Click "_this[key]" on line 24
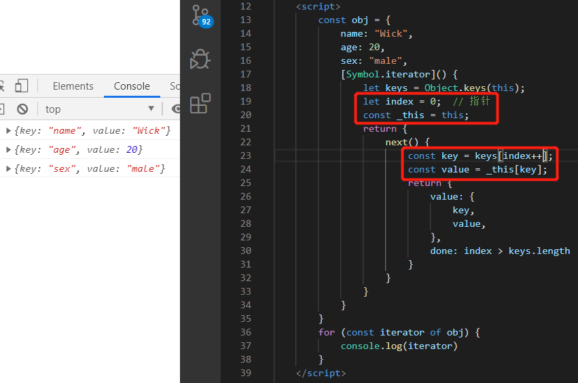 514,170
